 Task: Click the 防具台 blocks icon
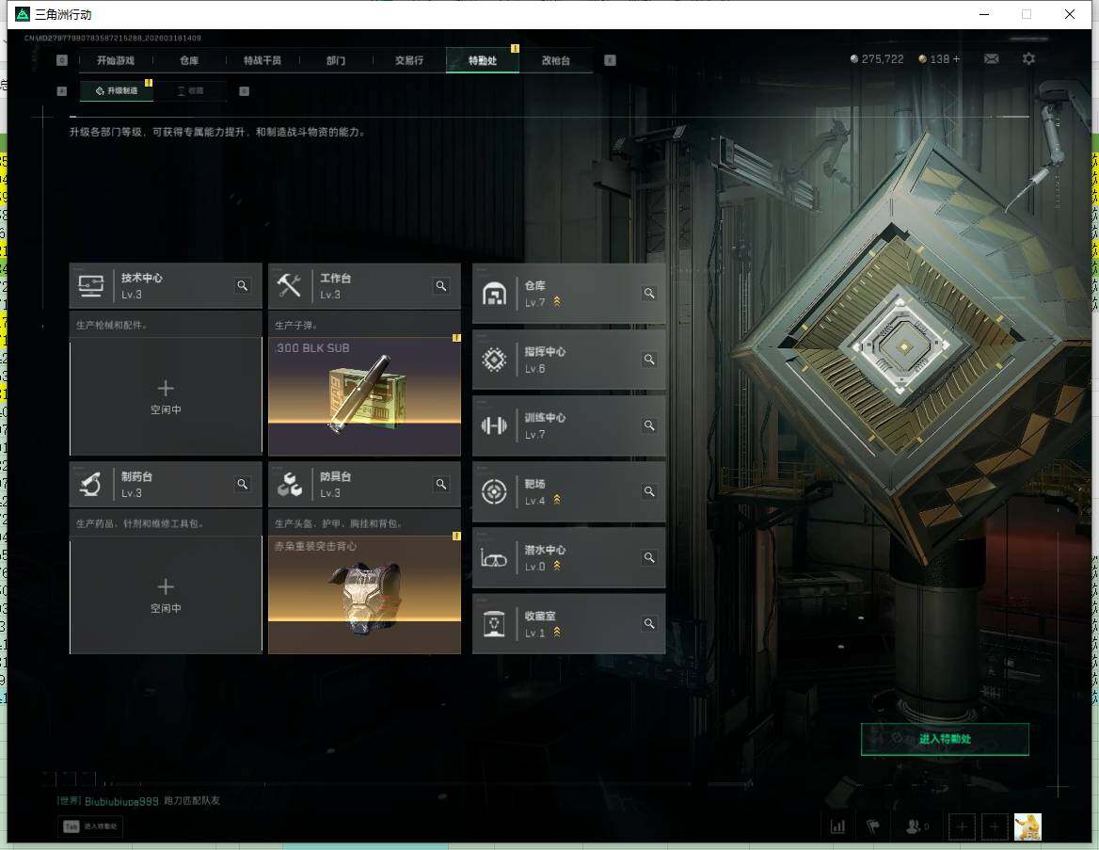pyautogui.click(x=289, y=484)
